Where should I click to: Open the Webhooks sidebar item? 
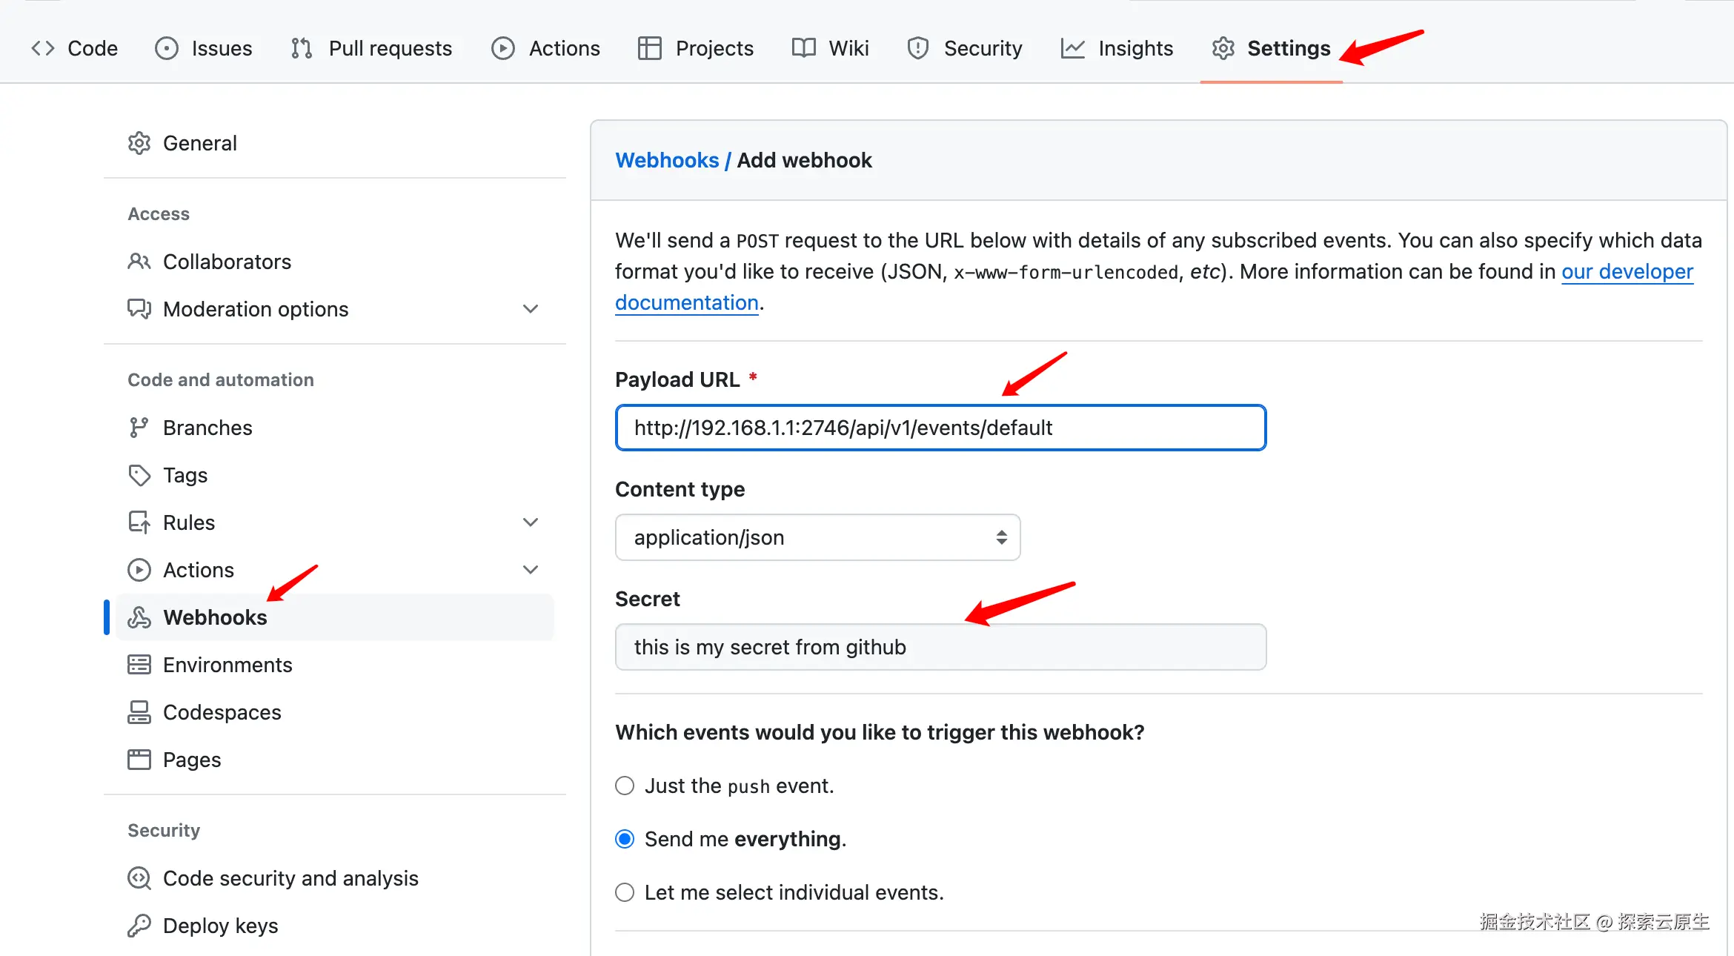(x=215, y=617)
